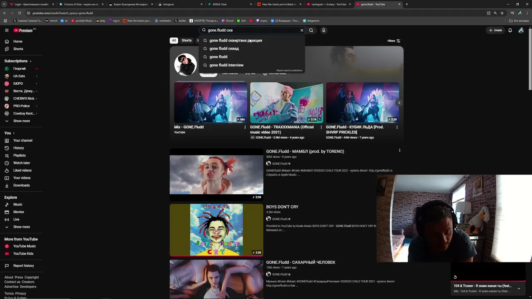Screen dimensions: 532x299
Task: Choose the plain 'gone fludd' suggestion
Action: pos(252,57)
